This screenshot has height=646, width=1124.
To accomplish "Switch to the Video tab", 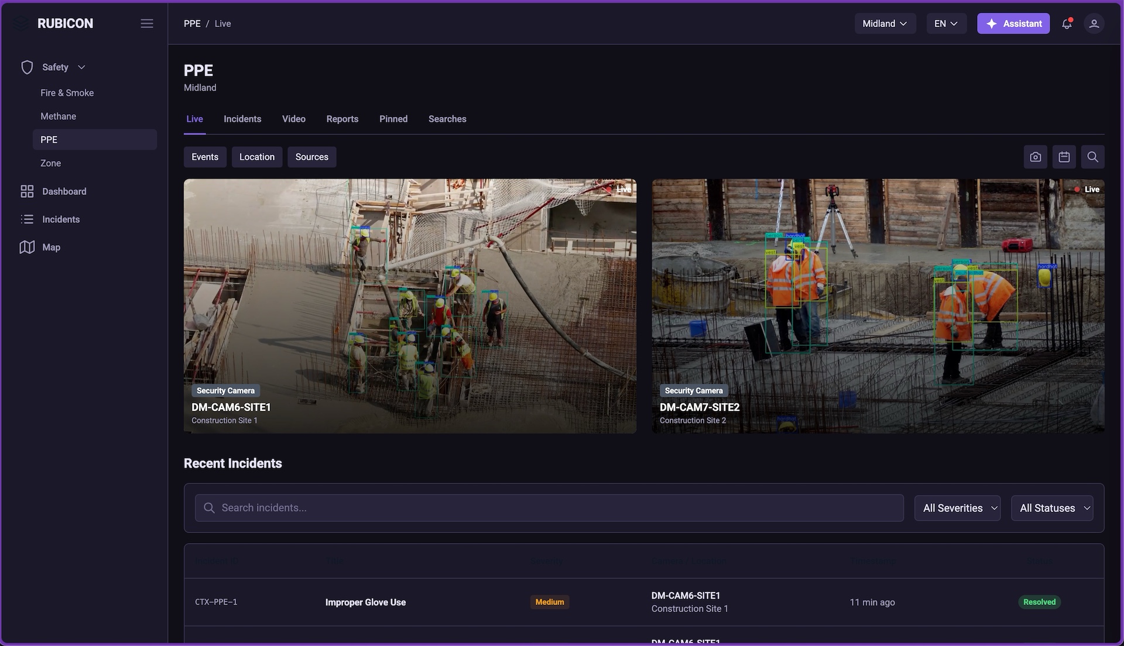I will tap(294, 119).
